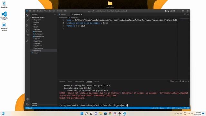Open the taskbar Search icon
206x116 pixels.
[87, 113]
